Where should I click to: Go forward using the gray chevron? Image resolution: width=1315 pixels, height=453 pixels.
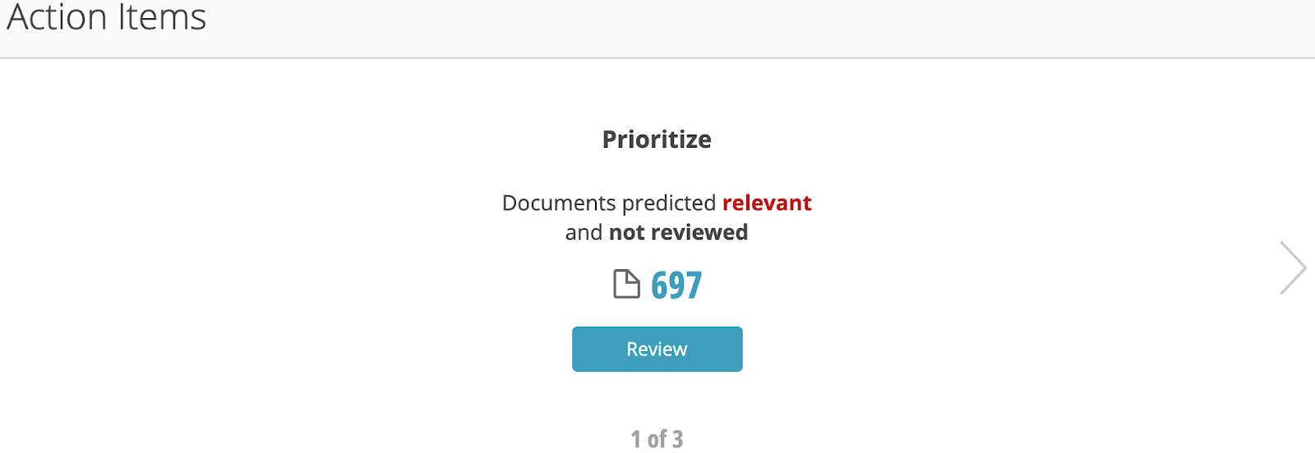coord(1293,268)
